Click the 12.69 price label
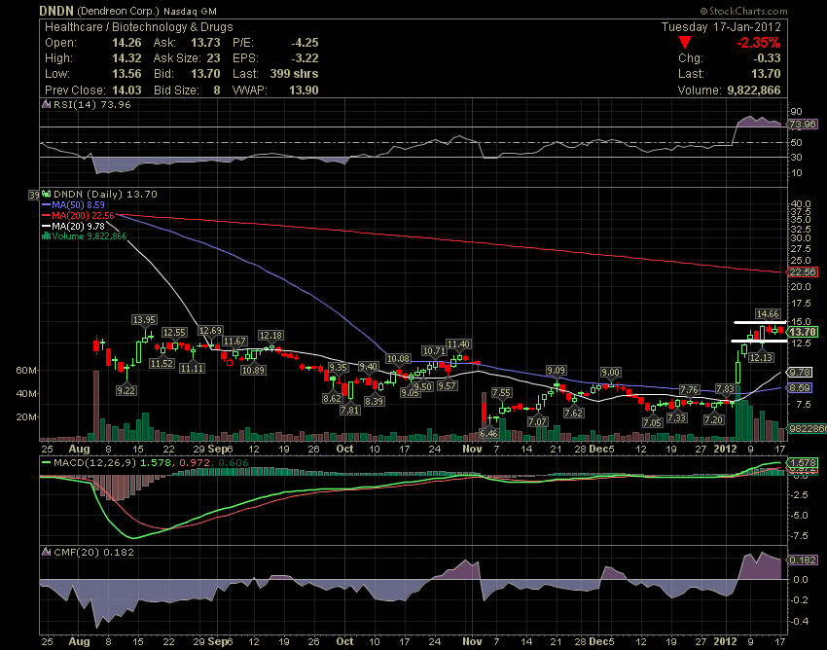This screenshot has width=827, height=650. click(210, 331)
